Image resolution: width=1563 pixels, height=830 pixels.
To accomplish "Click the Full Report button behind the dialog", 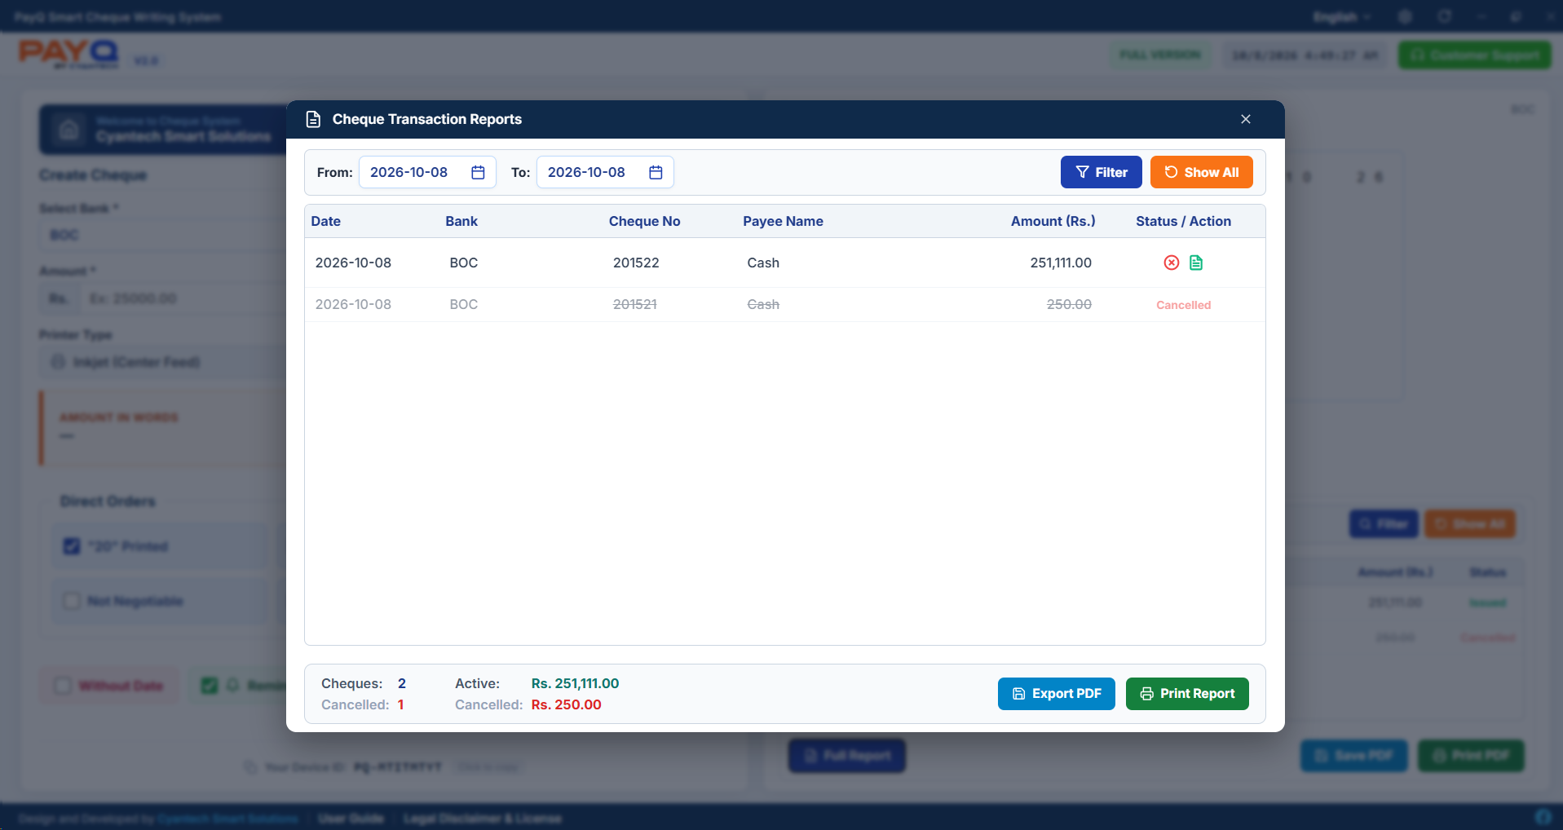I will 847,756.
